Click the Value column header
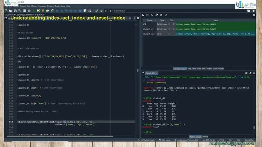 tap(216, 20)
